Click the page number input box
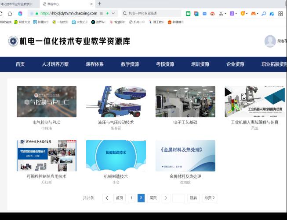The image size is (287, 220). [x=178, y=198]
